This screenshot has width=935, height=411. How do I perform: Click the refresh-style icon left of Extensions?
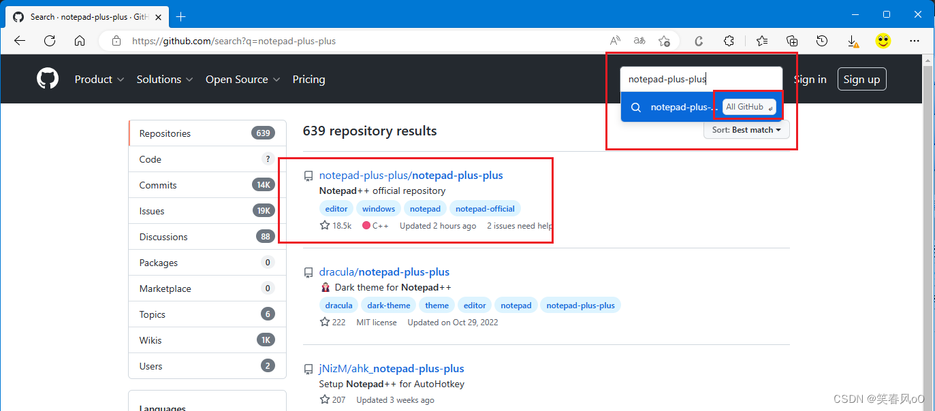click(699, 41)
